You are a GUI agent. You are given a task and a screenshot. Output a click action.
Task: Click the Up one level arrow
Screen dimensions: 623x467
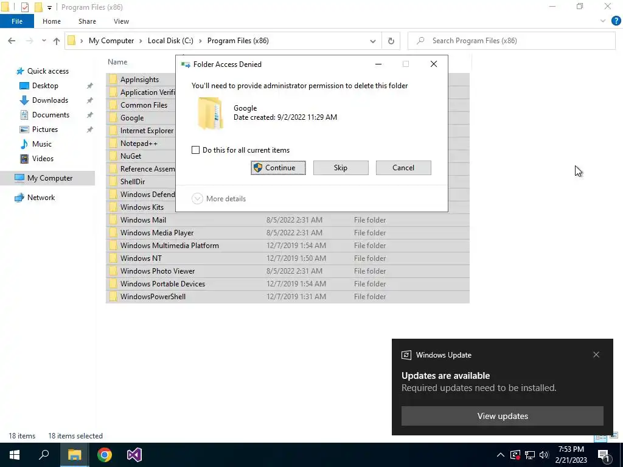pos(57,41)
